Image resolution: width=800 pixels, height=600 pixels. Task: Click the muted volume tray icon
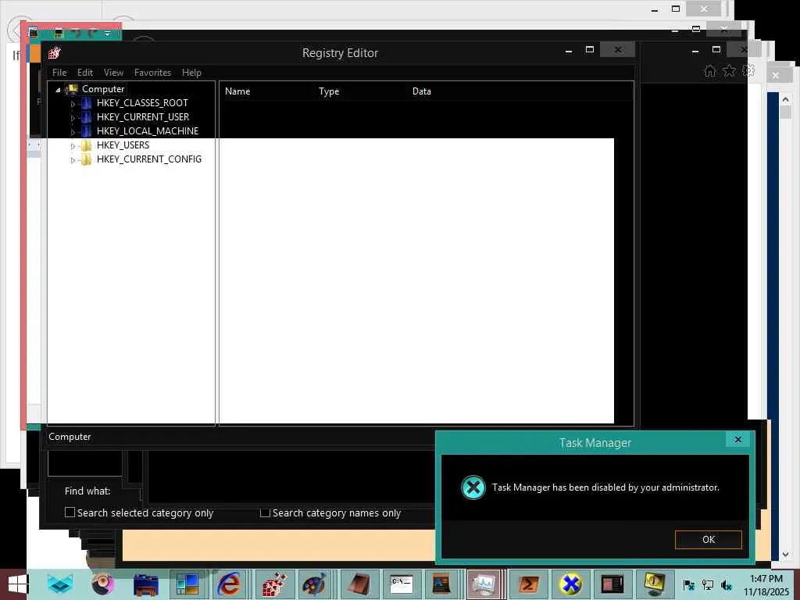(727, 585)
